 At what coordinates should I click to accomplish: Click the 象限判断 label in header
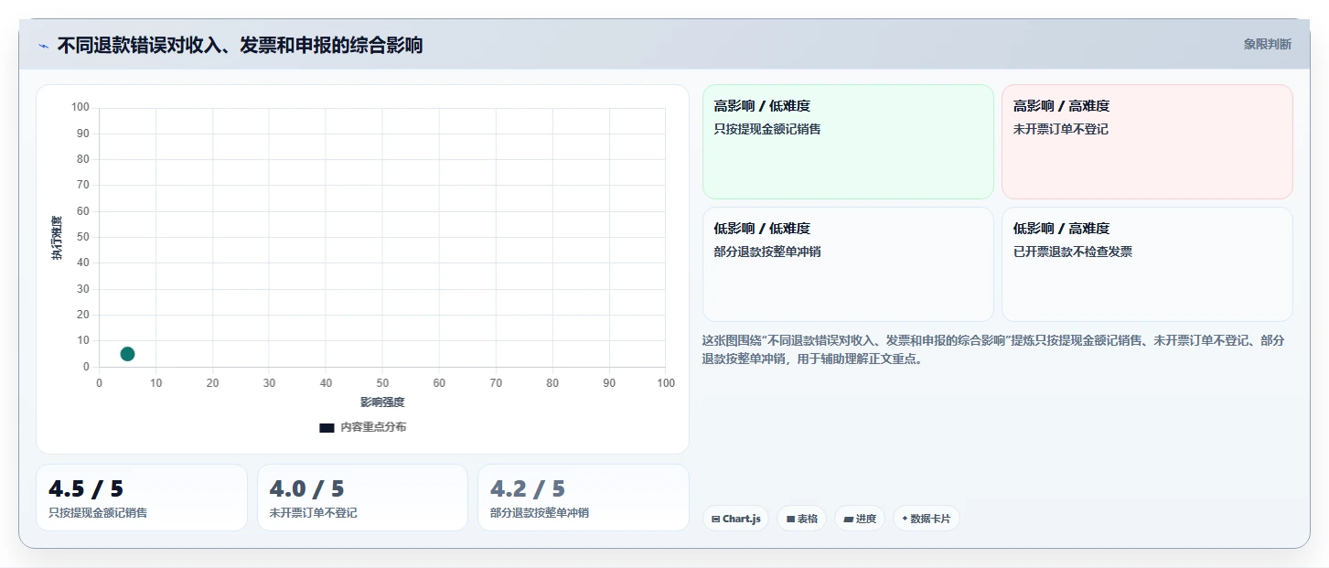pos(1267,44)
